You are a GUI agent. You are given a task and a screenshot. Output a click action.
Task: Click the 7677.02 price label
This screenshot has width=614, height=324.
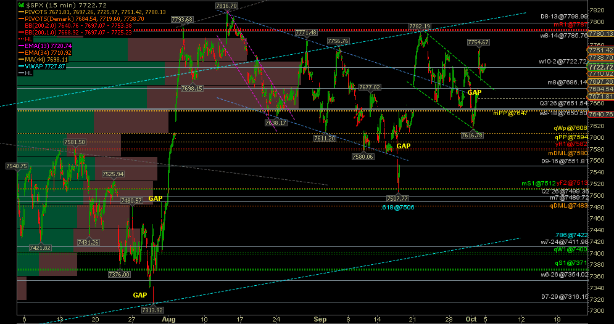click(370, 87)
